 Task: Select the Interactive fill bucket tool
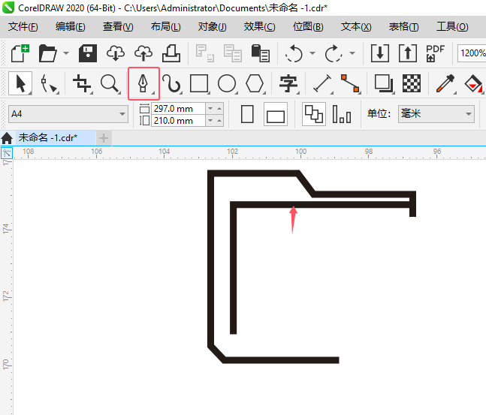tap(473, 83)
